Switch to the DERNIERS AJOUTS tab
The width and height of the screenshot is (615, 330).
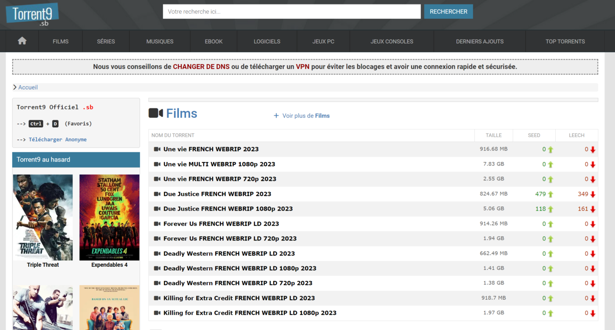pyautogui.click(x=479, y=41)
